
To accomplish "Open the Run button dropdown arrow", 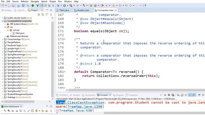I will pyautogui.click(x=68, y=6).
